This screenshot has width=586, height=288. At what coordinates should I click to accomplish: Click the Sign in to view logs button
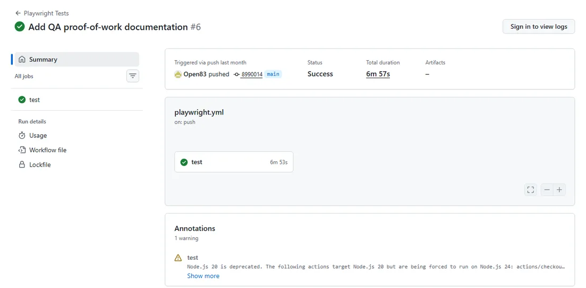(539, 27)
